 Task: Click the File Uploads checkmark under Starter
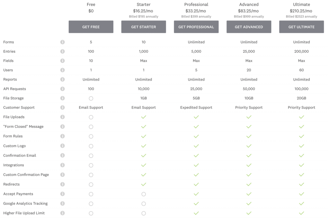click(x=144, y=117)
